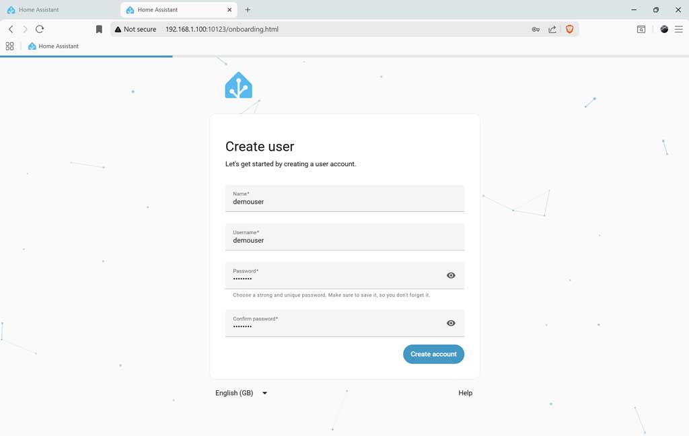The image size is (689, 436).
Task: Open the browser hamburger menu
Action: click(x=679, y=30)
